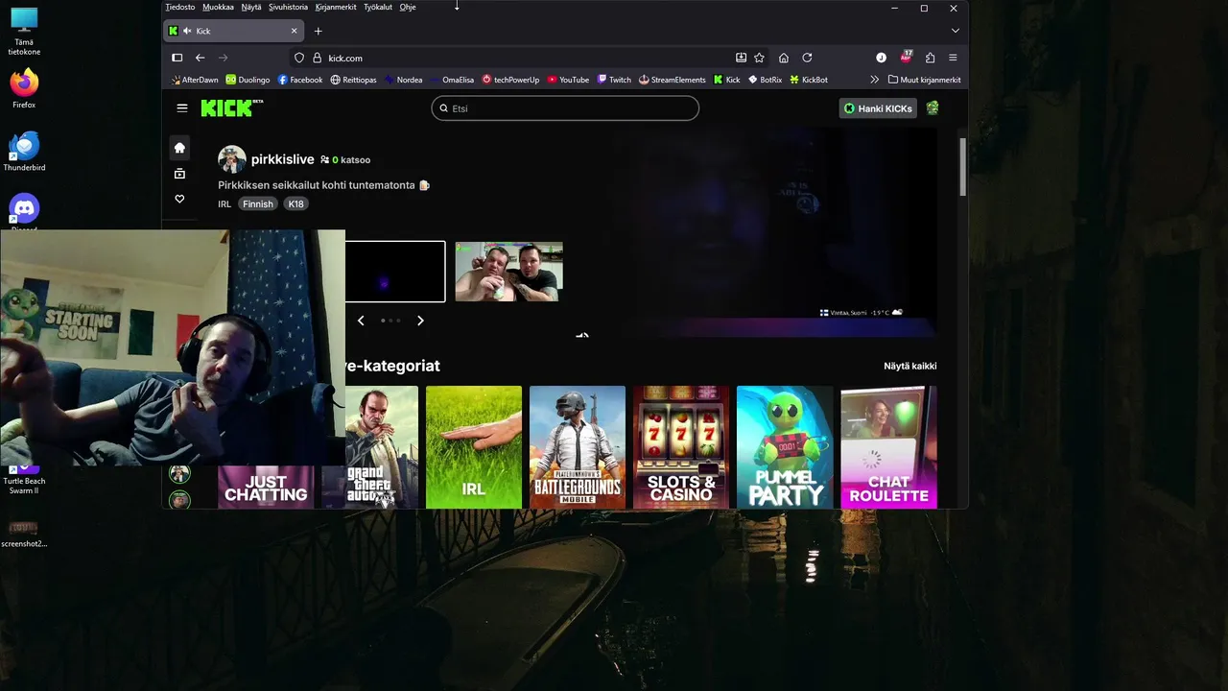The image size is (1228, 691).
Task: Open the Näytä menu
Action: (x=251, y=7)
